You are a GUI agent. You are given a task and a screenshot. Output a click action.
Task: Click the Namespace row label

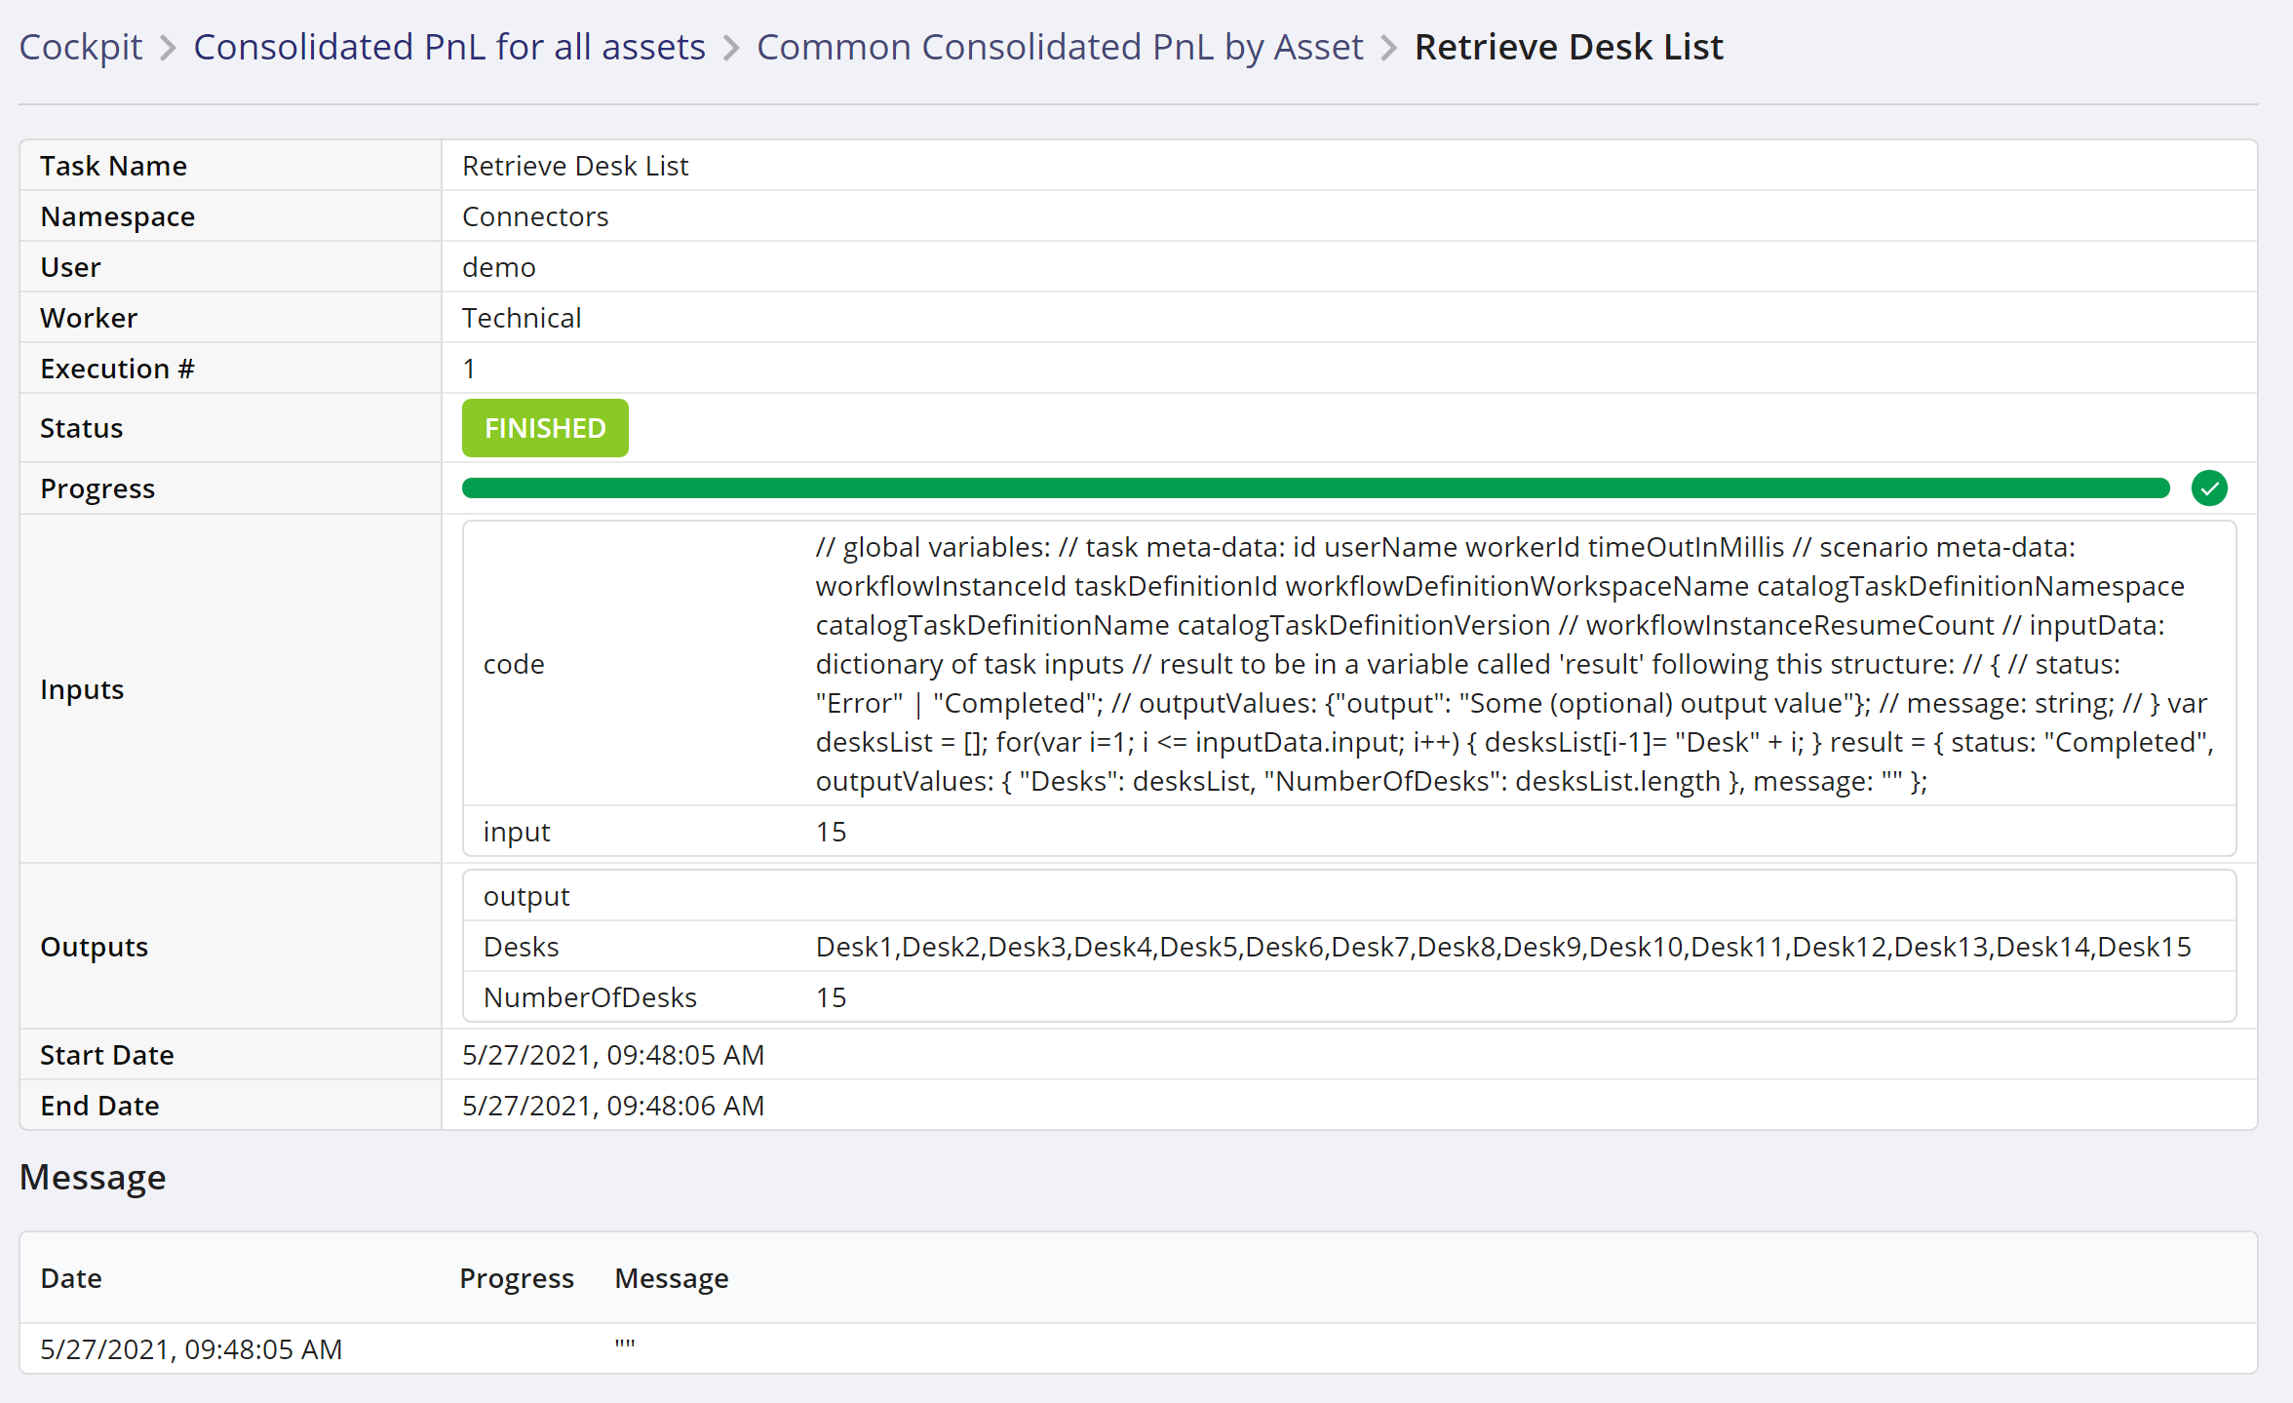tap(118, 216)
